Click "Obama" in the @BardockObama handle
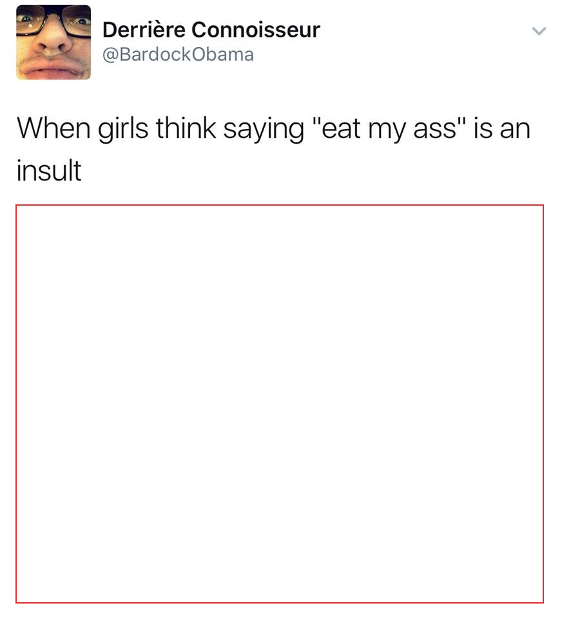Image resolution: width=562 pixels, height=619 pixels. point(223,54)
